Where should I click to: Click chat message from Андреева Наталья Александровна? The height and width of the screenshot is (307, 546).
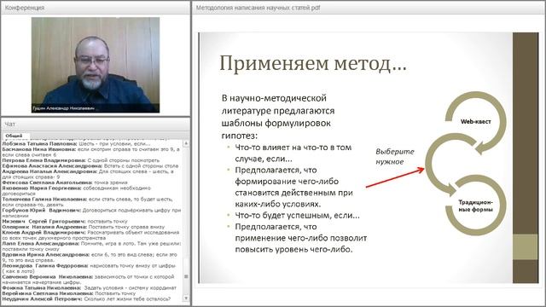89,174
